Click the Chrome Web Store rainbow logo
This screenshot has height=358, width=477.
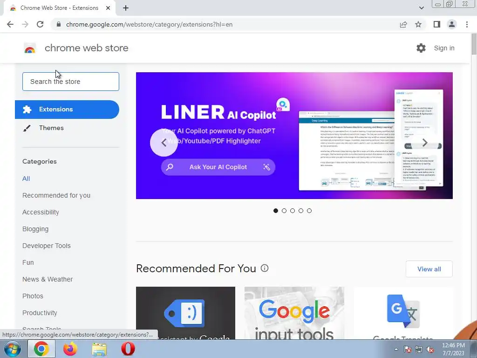(30, 48)
